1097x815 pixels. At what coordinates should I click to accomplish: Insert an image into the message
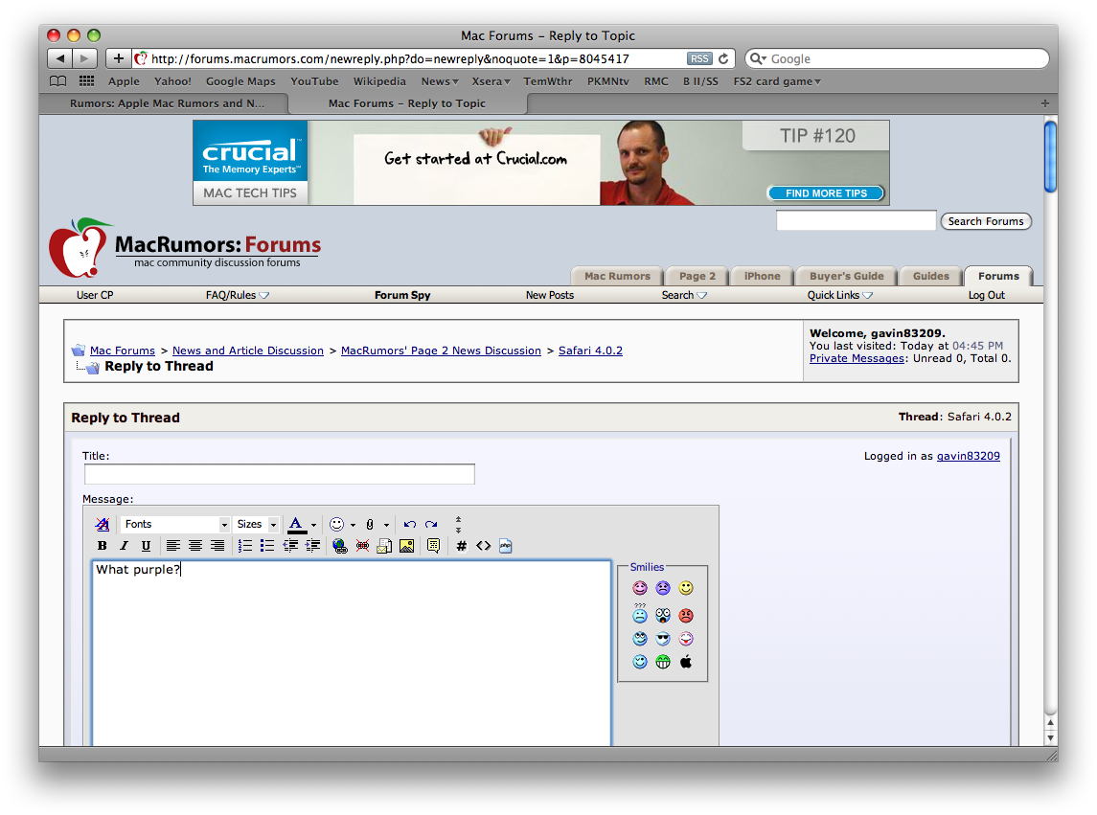point(406,546)
